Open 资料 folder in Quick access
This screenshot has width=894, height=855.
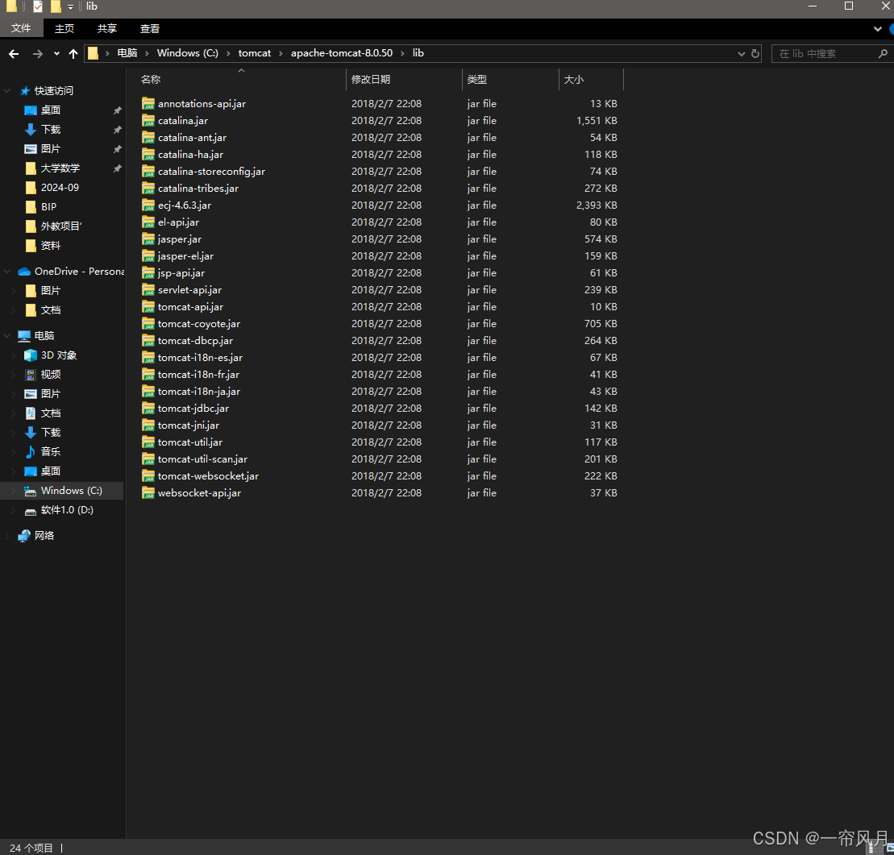pyautogui.click(x=50, y=246)
